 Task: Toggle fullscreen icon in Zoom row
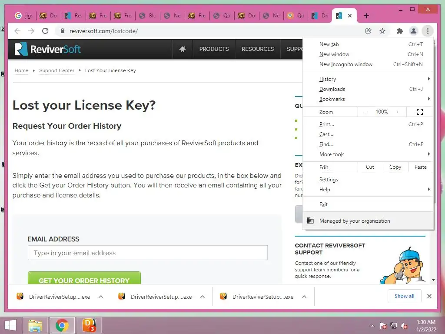420,112
